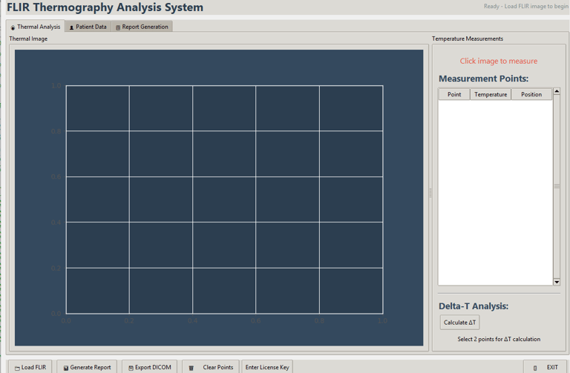Click the 'Temperature Measurements' panel label
The image size is (570, 373).
(468, 39)
